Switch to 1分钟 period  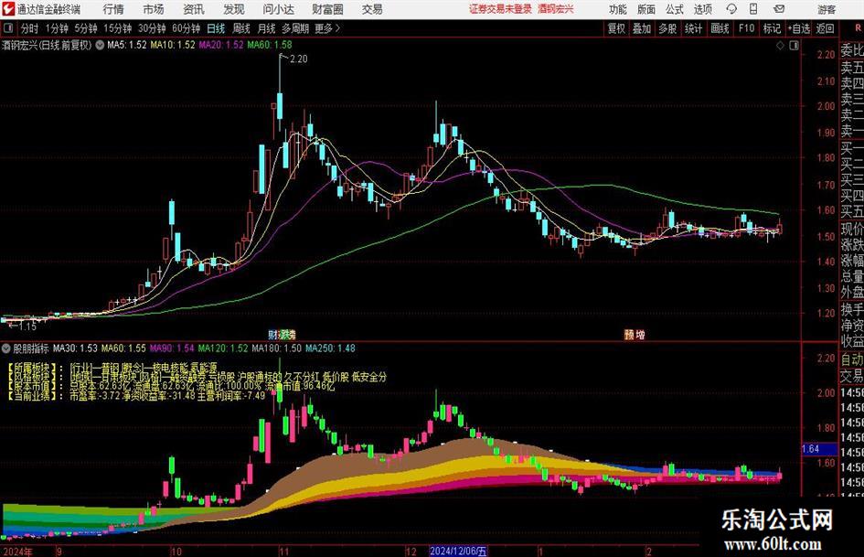(x=57, y=28)
